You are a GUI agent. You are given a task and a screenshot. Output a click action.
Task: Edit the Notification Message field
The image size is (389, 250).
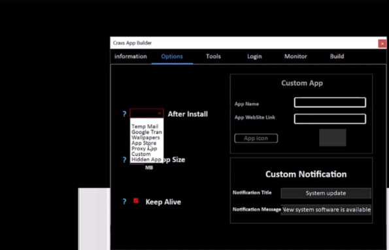326,210
